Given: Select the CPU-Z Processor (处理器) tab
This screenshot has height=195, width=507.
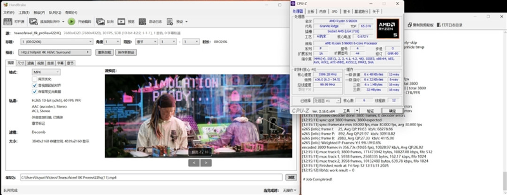Looking at the screenshot, I should point(298,11).
